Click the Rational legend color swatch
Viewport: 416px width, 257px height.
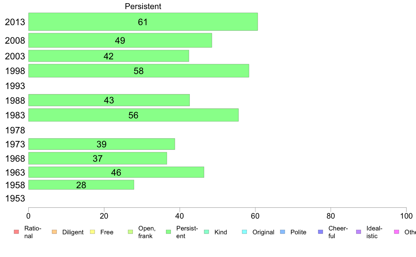click(x=16, y=232)
